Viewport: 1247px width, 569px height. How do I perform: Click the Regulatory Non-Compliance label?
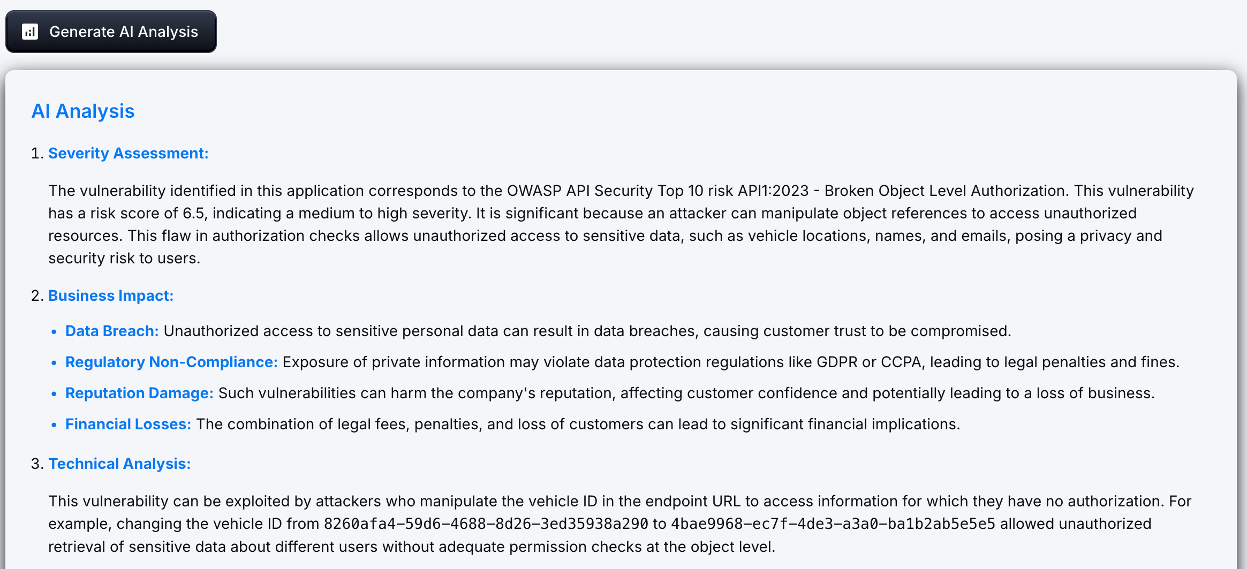coord(171,362)
